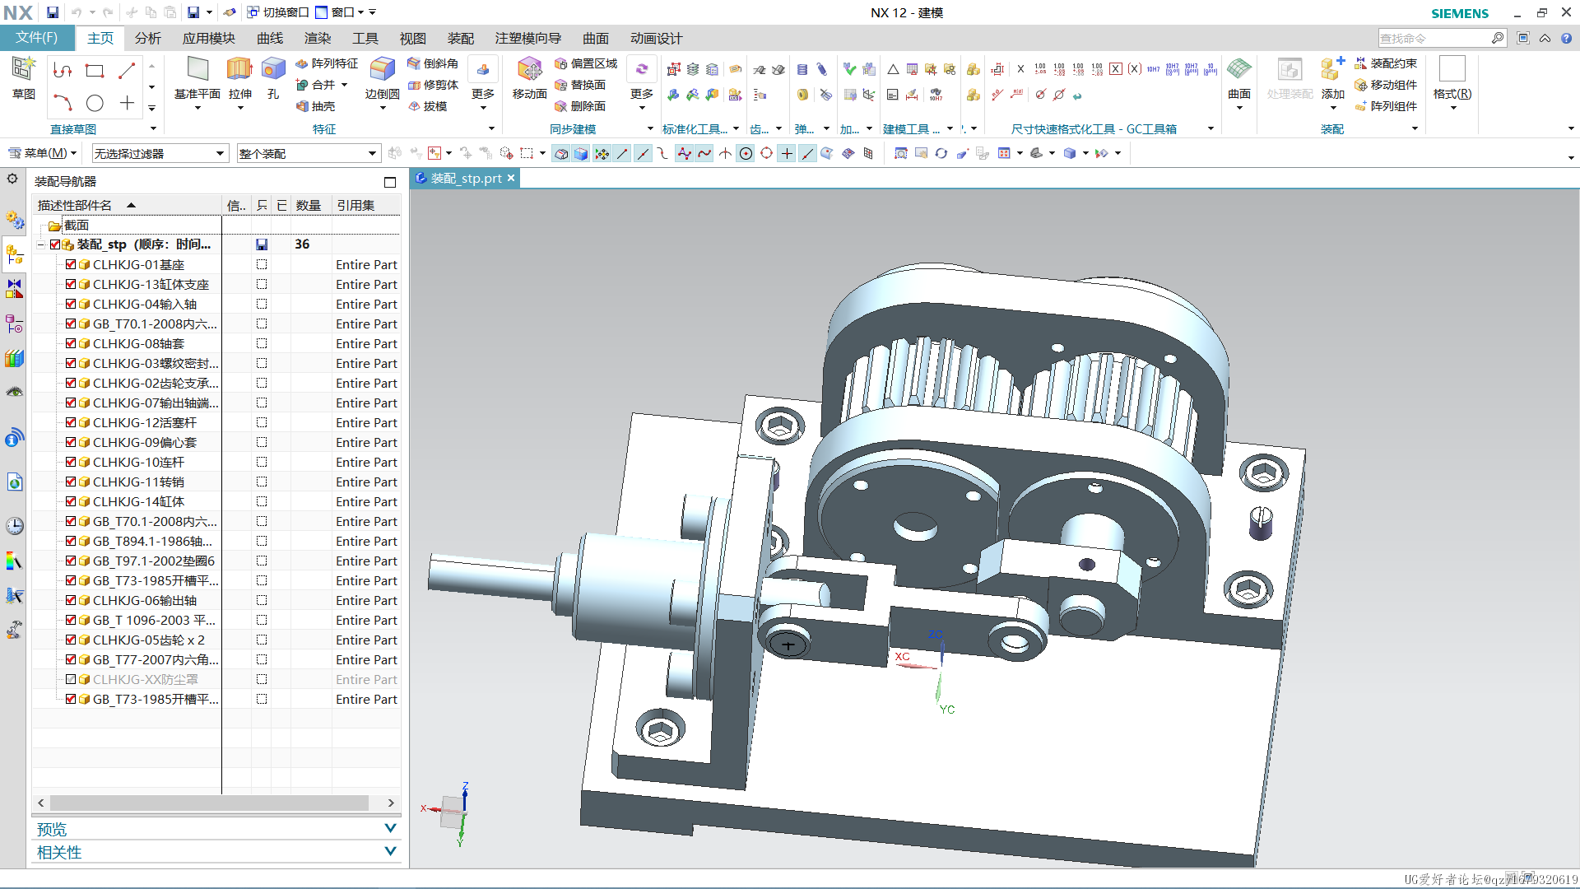Collapse the 装配_stp tree node
The width and height of the screenshot is (1580, 889).
[x=40, y=244]
